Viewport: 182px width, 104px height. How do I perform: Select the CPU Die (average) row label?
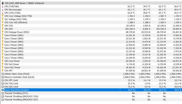tap(13, 10)
